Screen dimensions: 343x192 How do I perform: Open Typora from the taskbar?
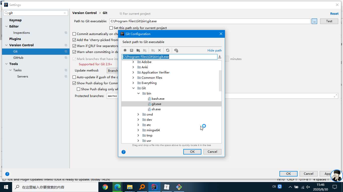[x=167, y=187]
